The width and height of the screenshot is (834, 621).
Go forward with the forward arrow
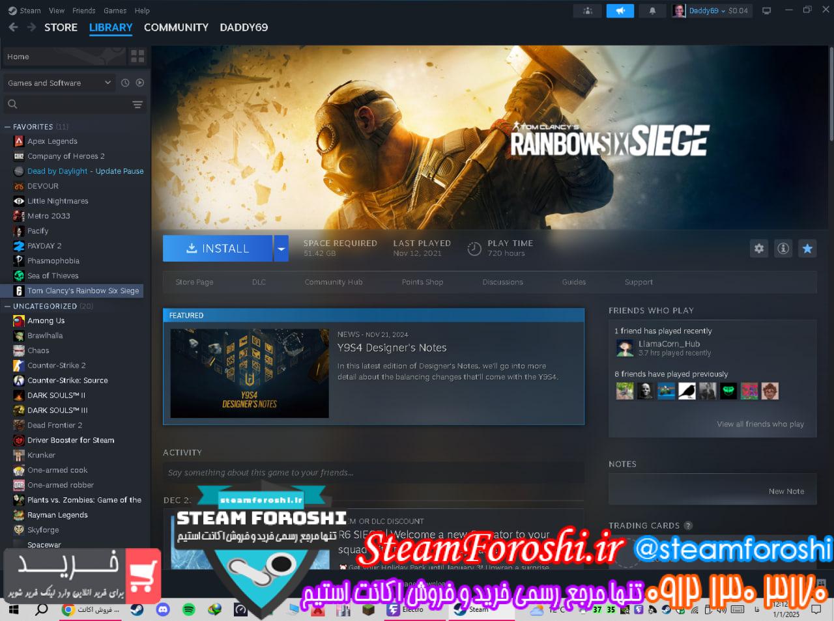click(x=31, y=27)
